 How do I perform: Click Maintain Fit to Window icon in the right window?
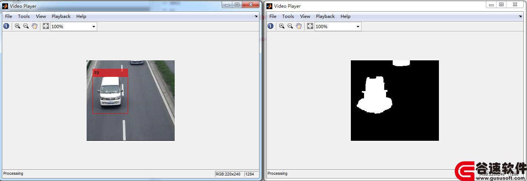[x=310, y=26]
